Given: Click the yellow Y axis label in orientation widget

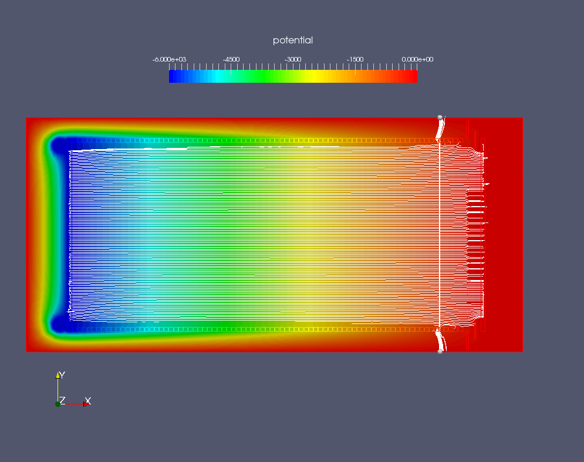Looking at the screenshot, I should pos(62,375).
